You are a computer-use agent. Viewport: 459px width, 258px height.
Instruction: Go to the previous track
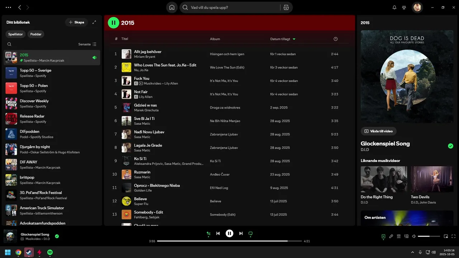(x=218, y=233)
